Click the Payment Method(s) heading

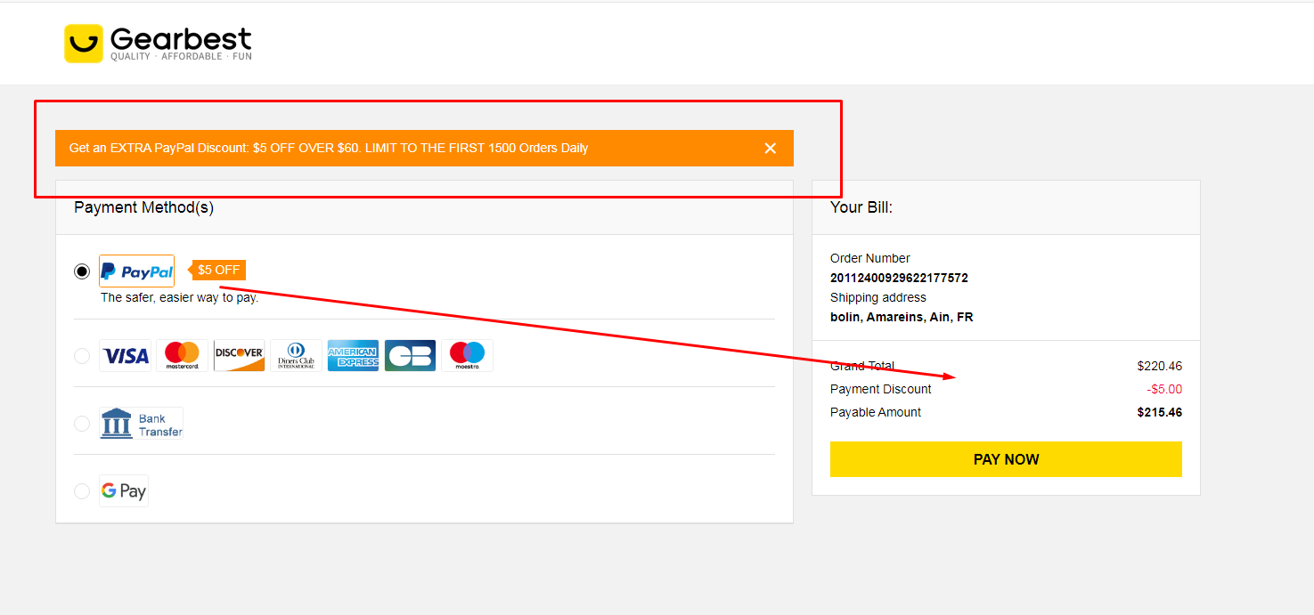143,207
